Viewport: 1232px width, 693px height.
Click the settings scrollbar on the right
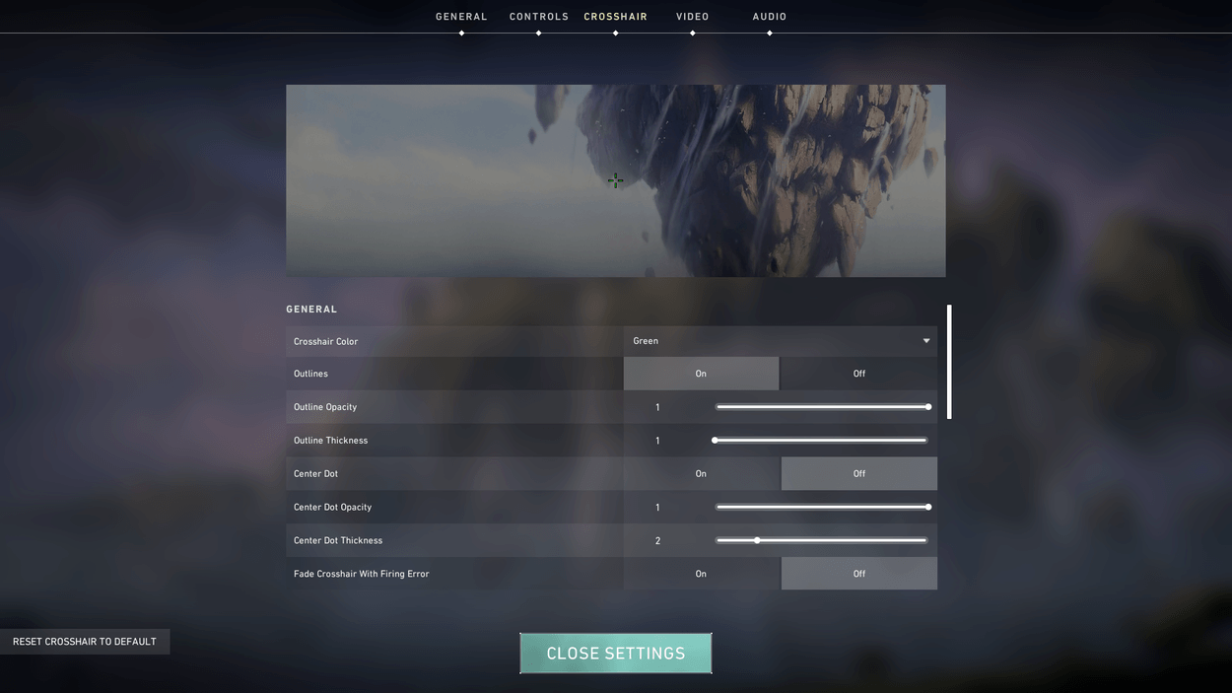[948, 362]
